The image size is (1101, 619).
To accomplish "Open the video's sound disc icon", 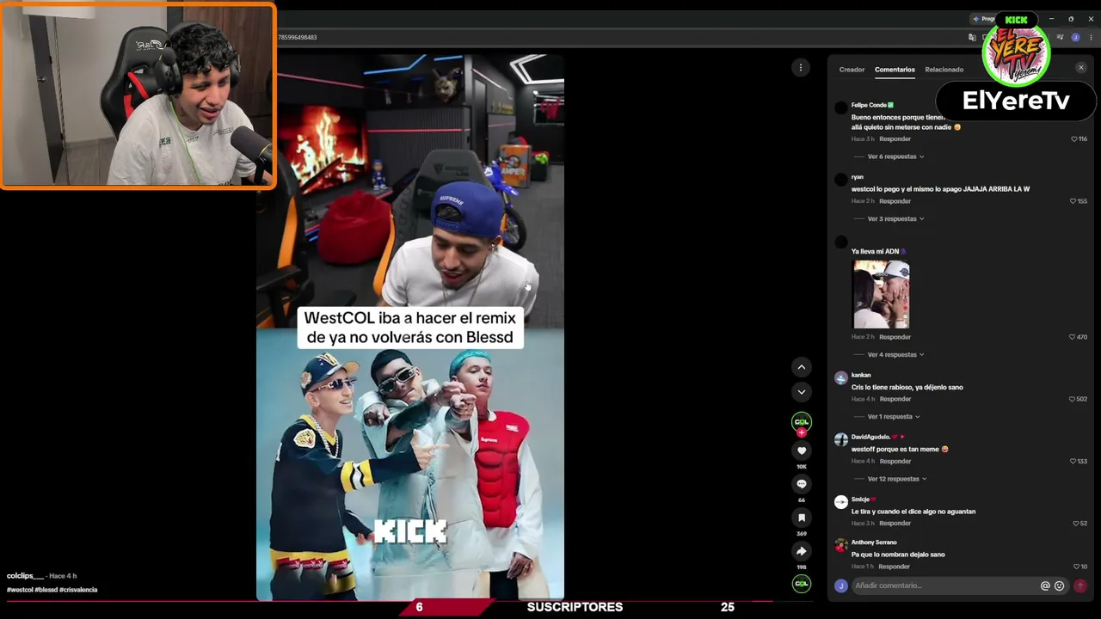I will tap(802, 584).
